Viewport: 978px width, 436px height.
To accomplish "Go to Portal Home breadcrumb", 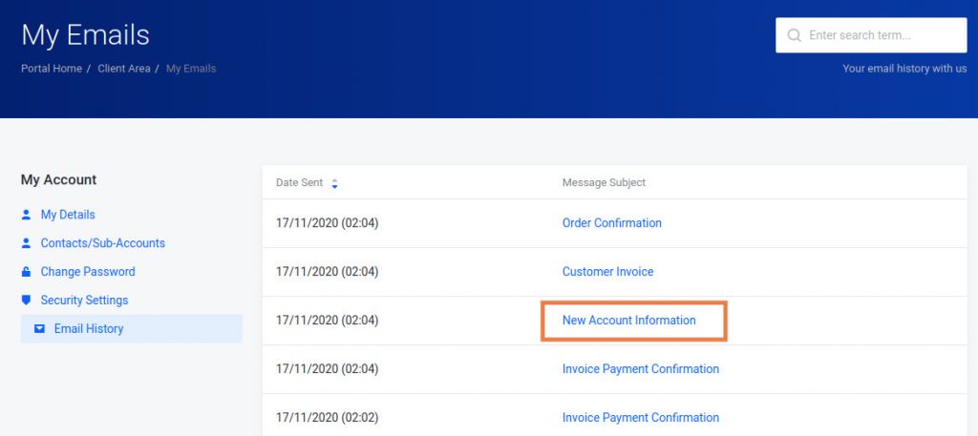I will 52,69.
